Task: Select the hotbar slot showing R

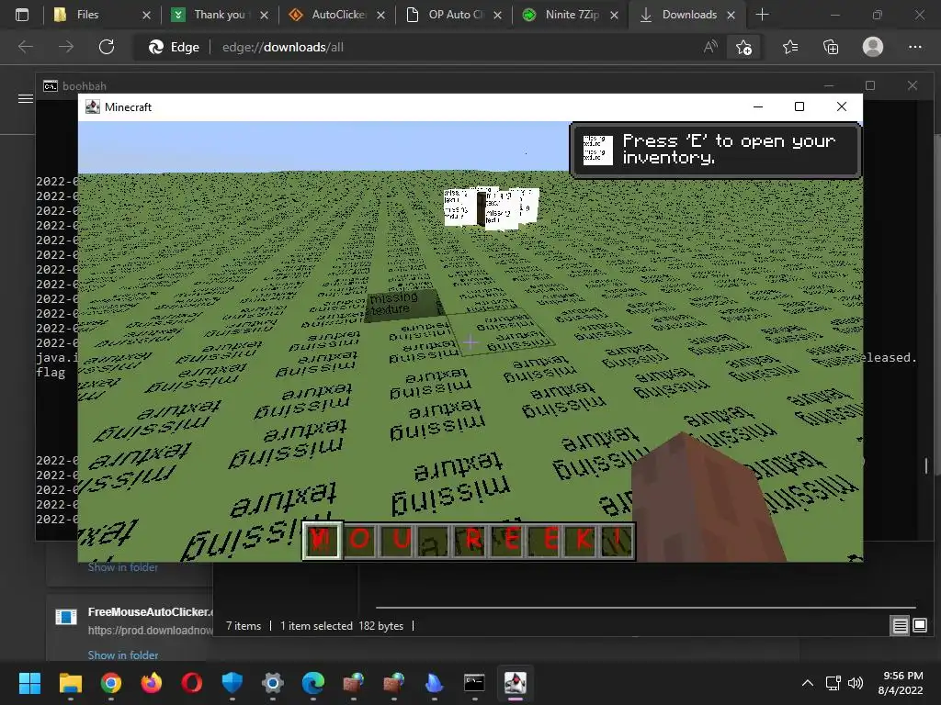Action: coord(471,540)
